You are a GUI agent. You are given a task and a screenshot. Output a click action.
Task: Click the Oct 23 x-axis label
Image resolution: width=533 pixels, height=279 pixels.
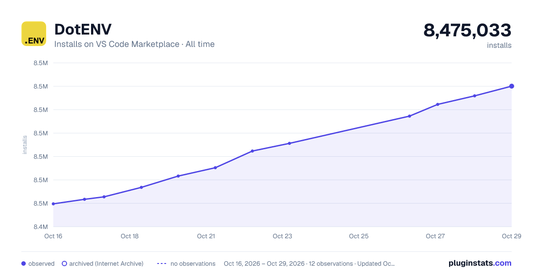[282, 236]
